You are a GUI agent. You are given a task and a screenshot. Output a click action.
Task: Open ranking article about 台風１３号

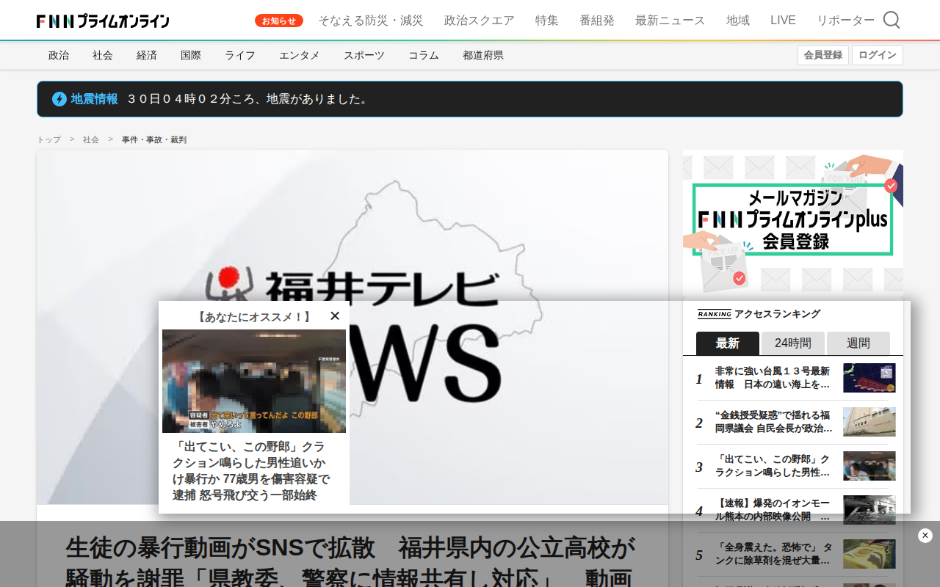point(773,378)
